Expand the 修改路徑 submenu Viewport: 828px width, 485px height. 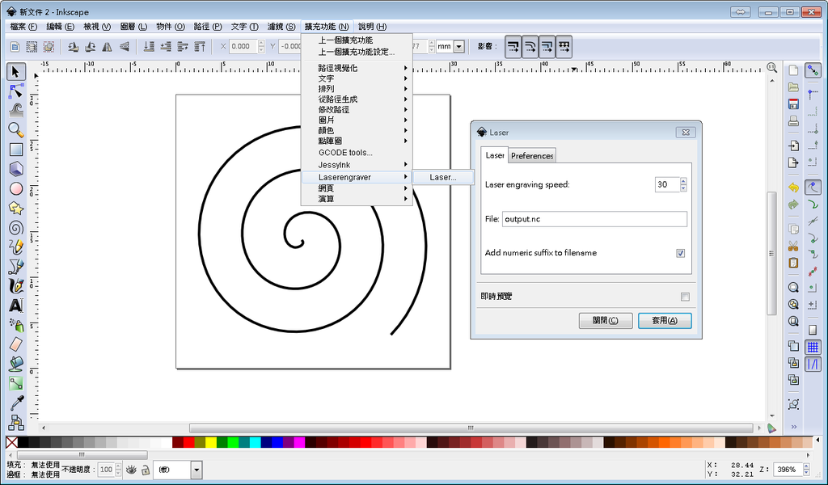357,110
